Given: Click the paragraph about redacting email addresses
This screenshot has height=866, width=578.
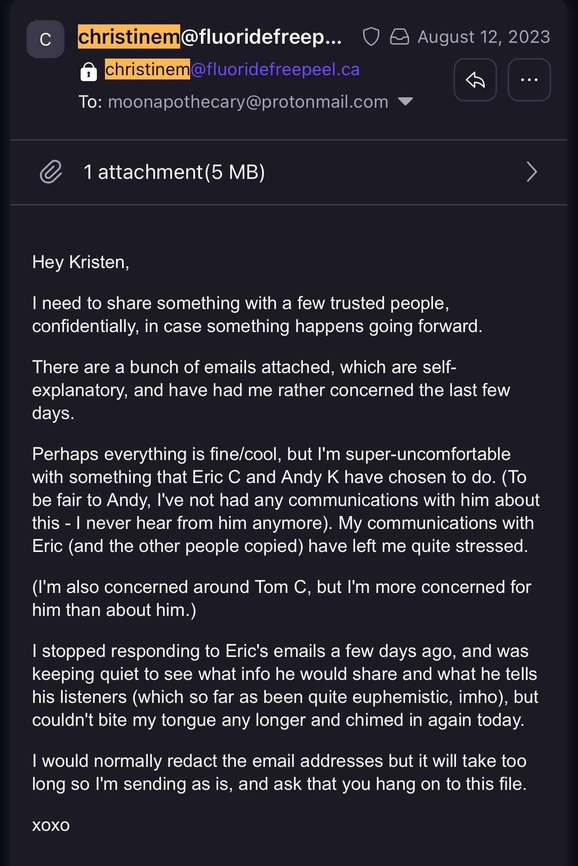Looking at the screenshot, I should [x=279, y=772].
